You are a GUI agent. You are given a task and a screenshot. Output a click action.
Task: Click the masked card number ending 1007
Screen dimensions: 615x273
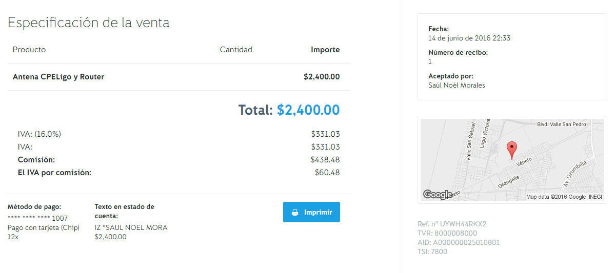coord(37,218)
